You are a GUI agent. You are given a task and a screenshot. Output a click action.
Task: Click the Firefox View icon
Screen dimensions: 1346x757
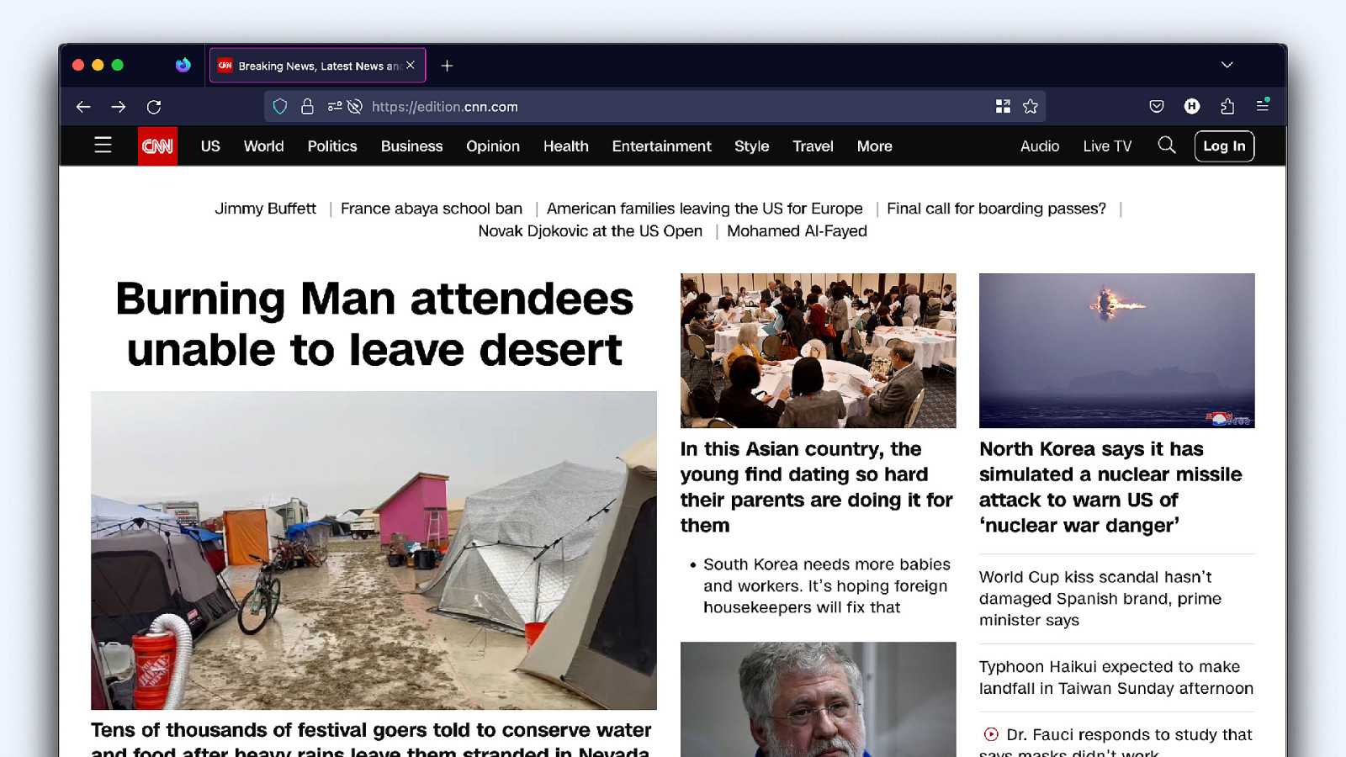coord(183,66)
